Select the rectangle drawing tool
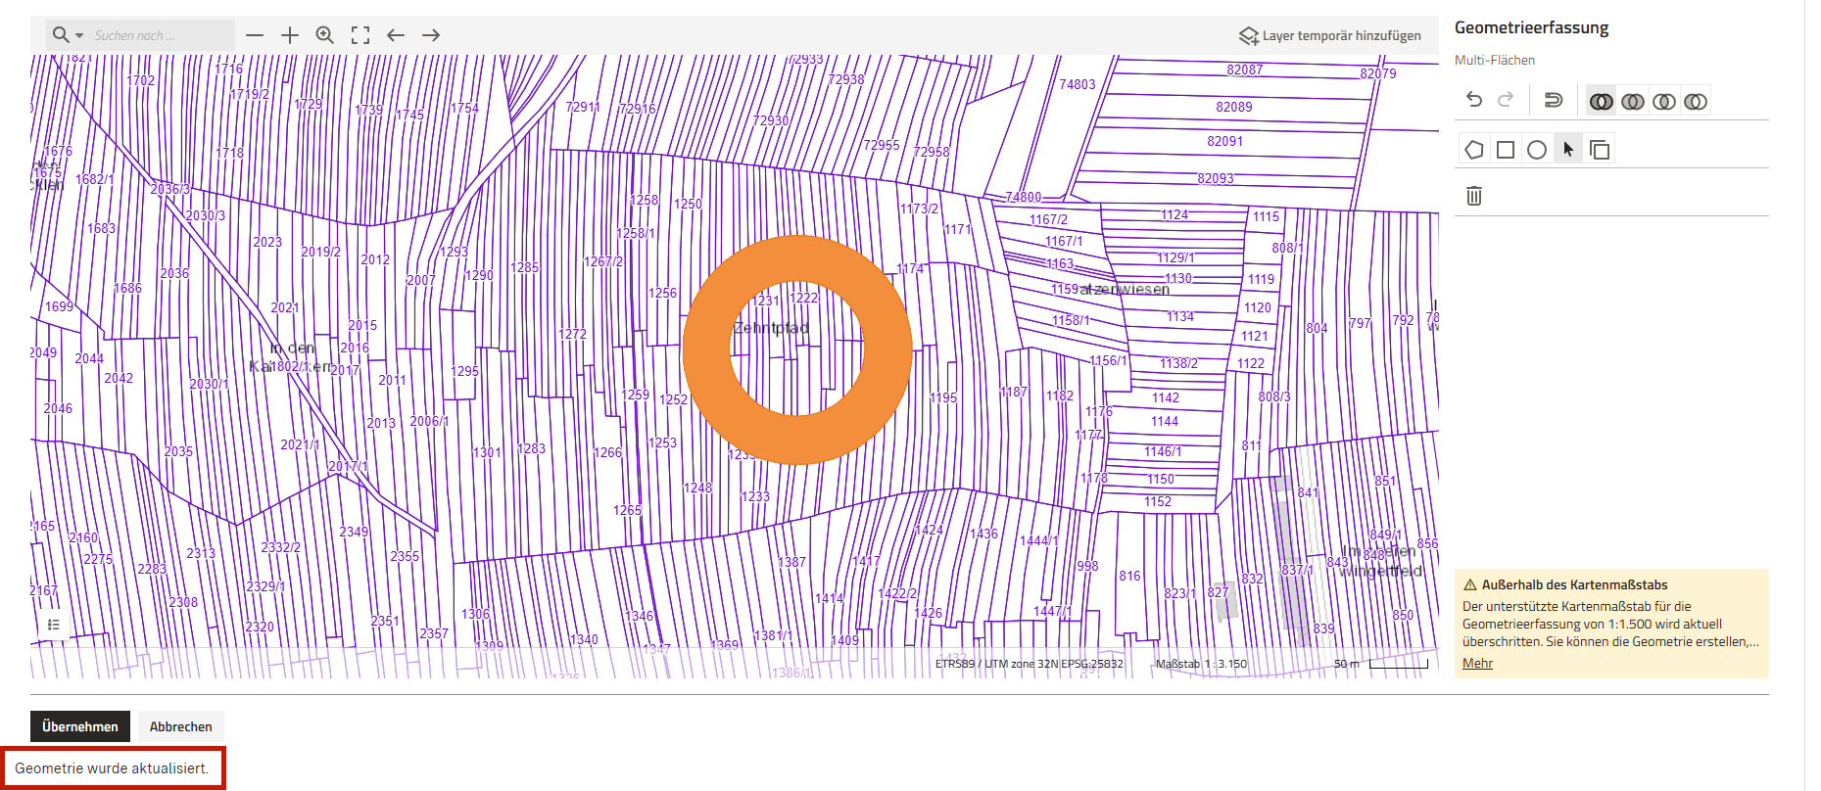Image resolution: width=1821 pixels, height=791 pixels. point(1506,150)
